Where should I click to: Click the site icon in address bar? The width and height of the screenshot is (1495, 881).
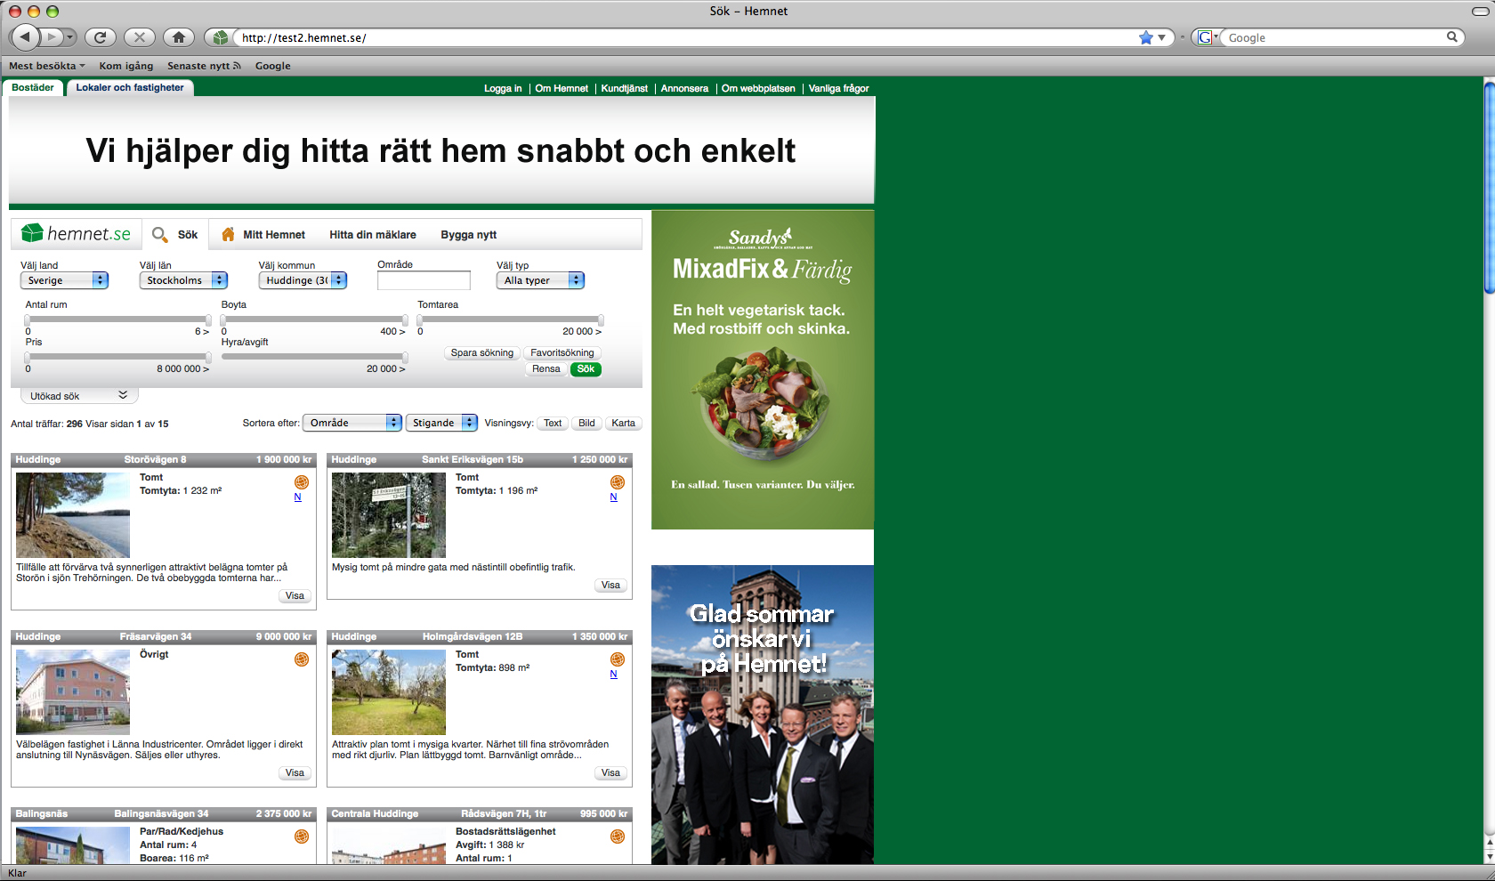coord(221,37)
